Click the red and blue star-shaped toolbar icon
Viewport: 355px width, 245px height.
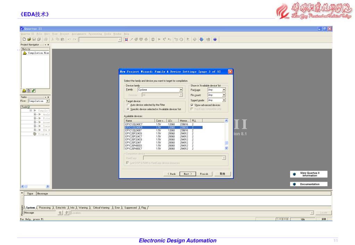pos(126,39)
